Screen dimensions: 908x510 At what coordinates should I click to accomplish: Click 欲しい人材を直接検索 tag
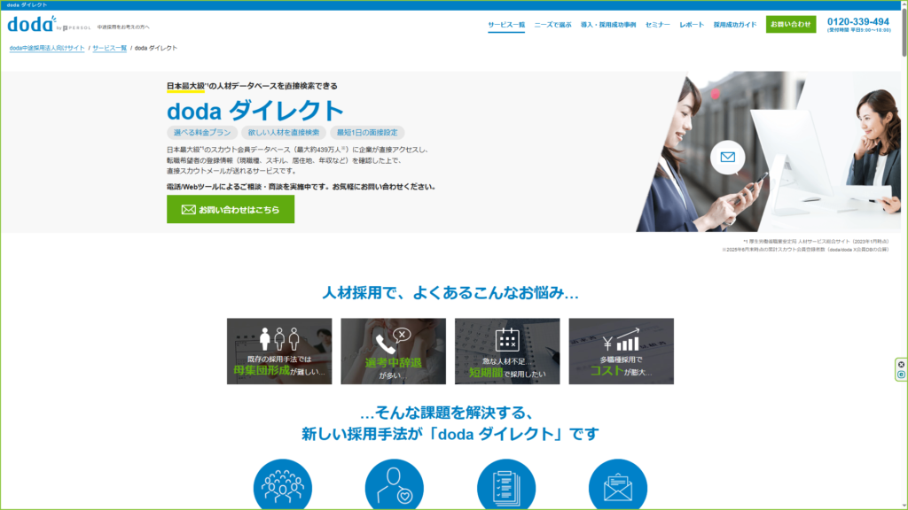(x=284, y=133)
